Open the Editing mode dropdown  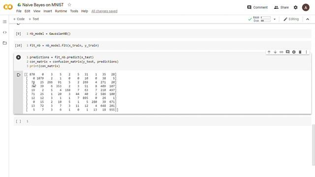(291, 19)
